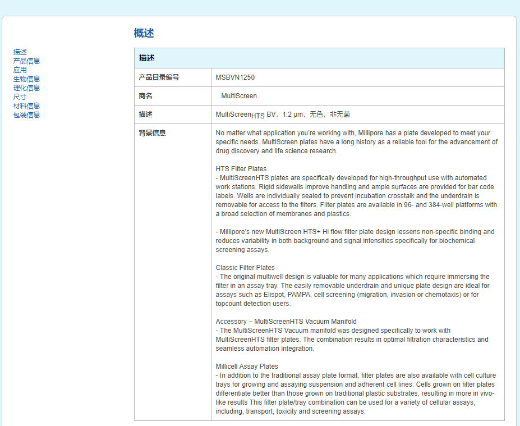The height and width of the screenshot is (426, 520).
Task: Click the 背景信息 row label
Action: [x=152, y=133]
